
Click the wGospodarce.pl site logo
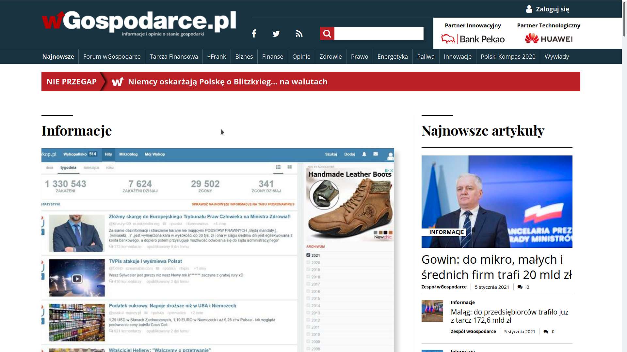139,23
